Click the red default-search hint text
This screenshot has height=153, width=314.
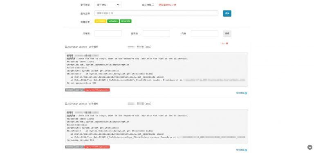click(168, 5)
